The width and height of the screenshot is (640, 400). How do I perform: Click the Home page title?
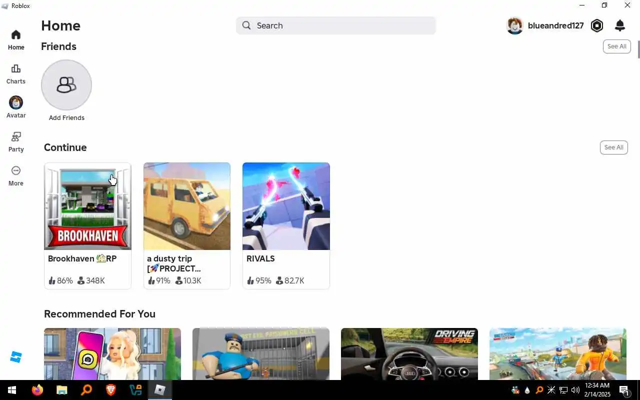click(60, 25)
